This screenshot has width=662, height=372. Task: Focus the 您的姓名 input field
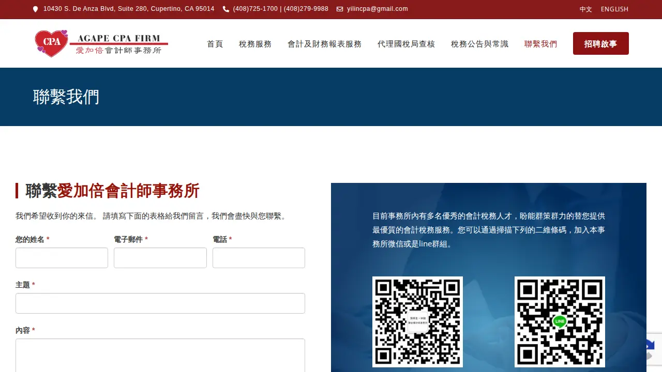pyautogui.click(x=62, y=258)
